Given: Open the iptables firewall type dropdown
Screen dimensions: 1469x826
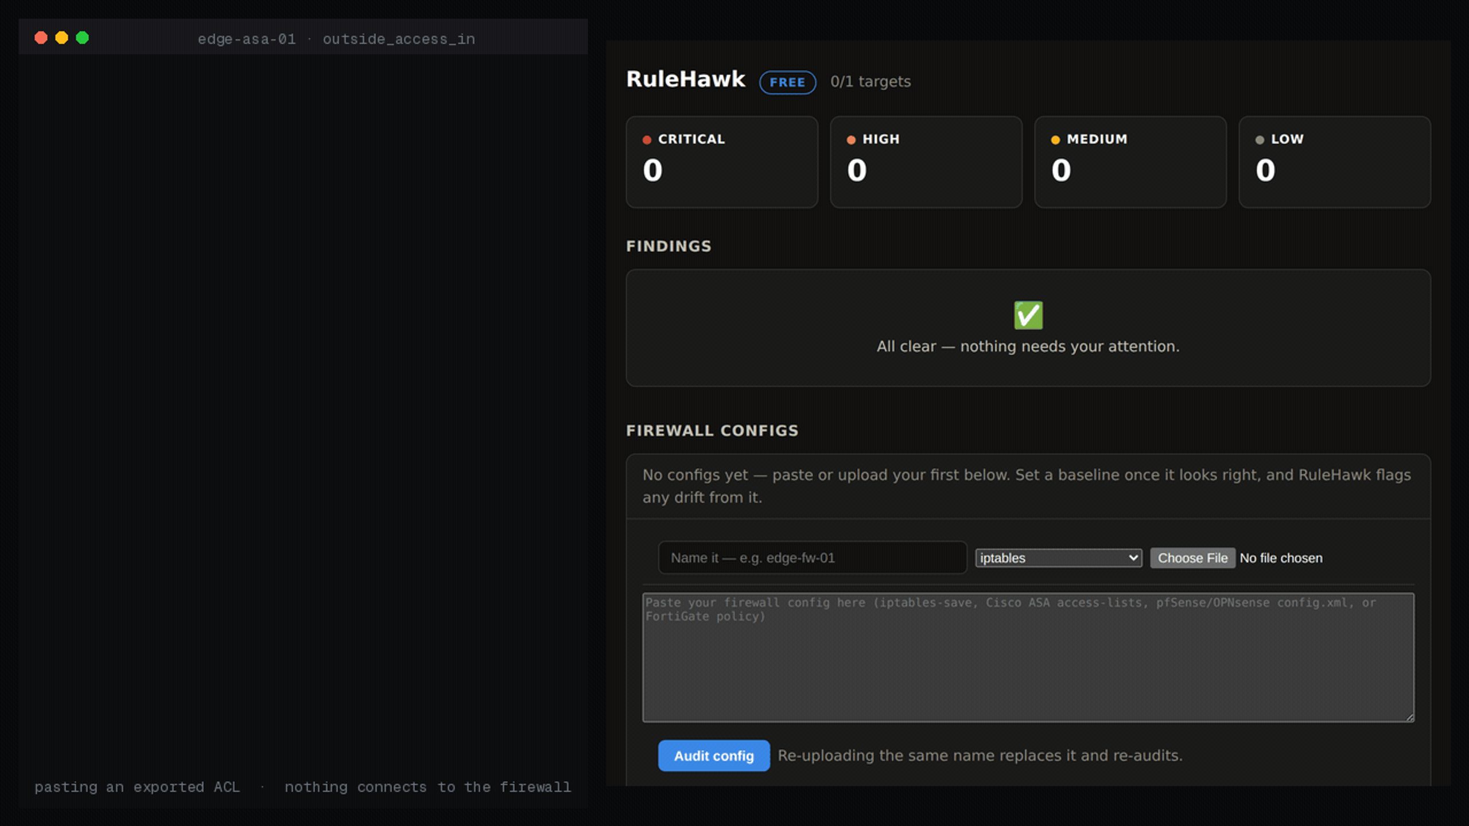Looking at the screenshot, I should coord(1059,558).
